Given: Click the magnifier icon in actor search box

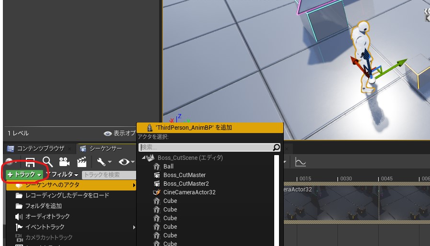Looking at the screenshot, I should pos(276,147).
